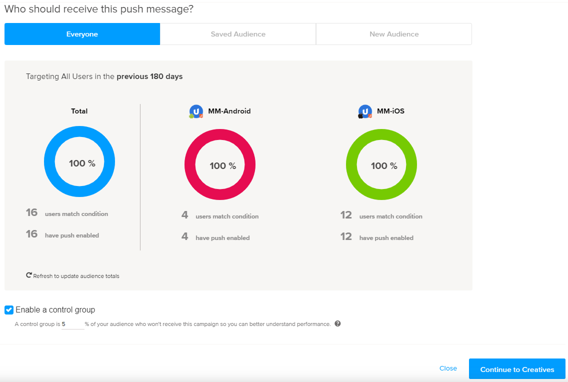This screenshot has height=382, width=568.
Task: Click the Close link
Action: click(448, 368)
